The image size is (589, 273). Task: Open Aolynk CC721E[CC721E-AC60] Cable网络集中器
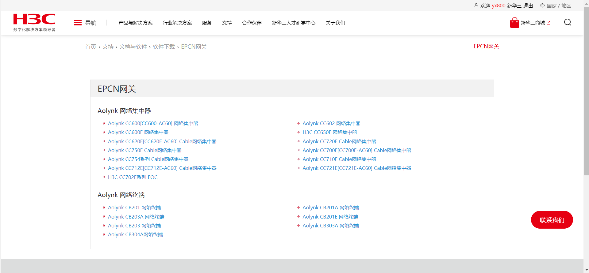click(357, 168)
